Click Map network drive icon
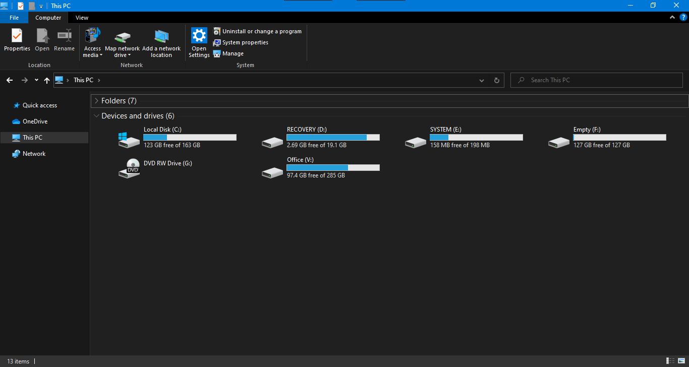The height and width of the screenshot is (367, 689). point(123,38)
